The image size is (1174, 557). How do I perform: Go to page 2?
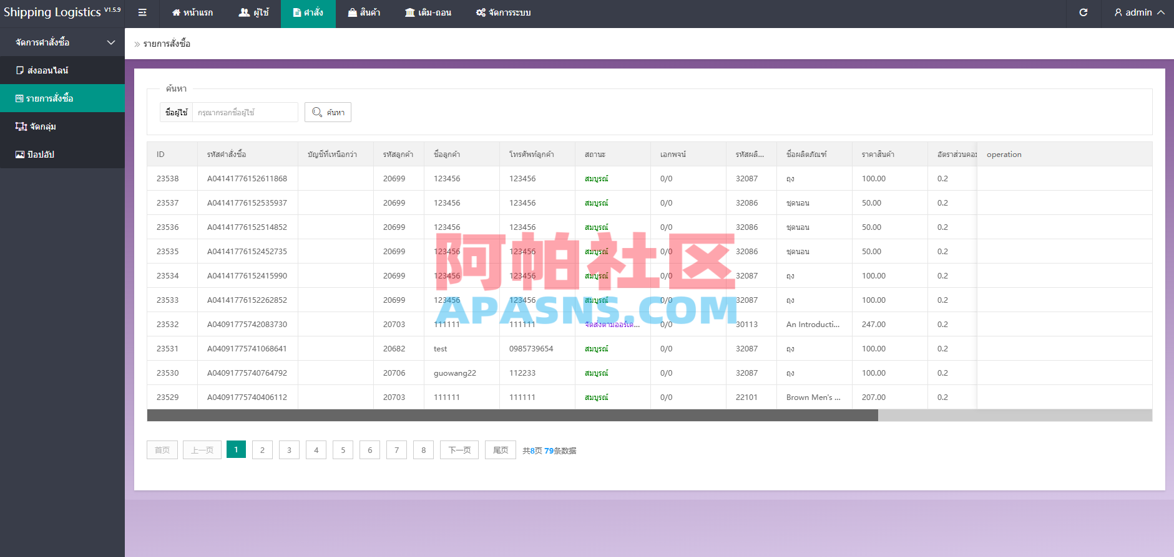[262, 450]
